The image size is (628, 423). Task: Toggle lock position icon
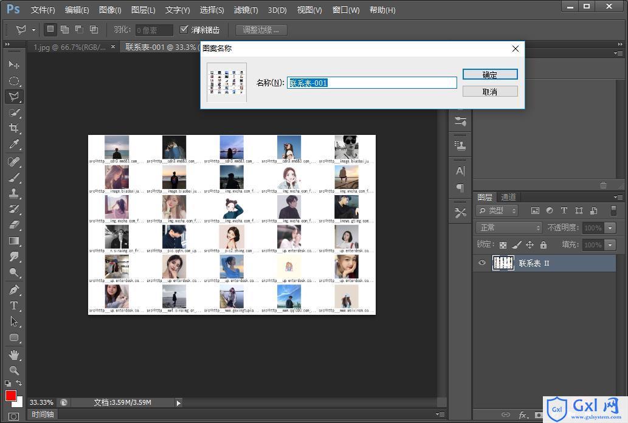pyautogui.click(x=530, y=244)
